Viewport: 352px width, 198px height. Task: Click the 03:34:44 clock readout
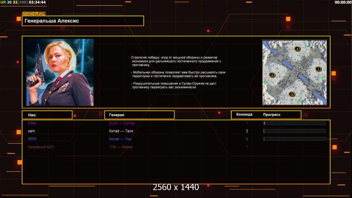click(x=37, y=2)
